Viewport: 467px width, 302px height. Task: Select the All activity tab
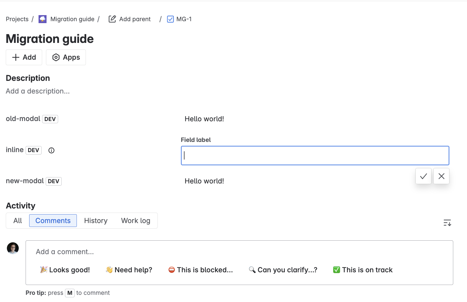tap(17, 220)
